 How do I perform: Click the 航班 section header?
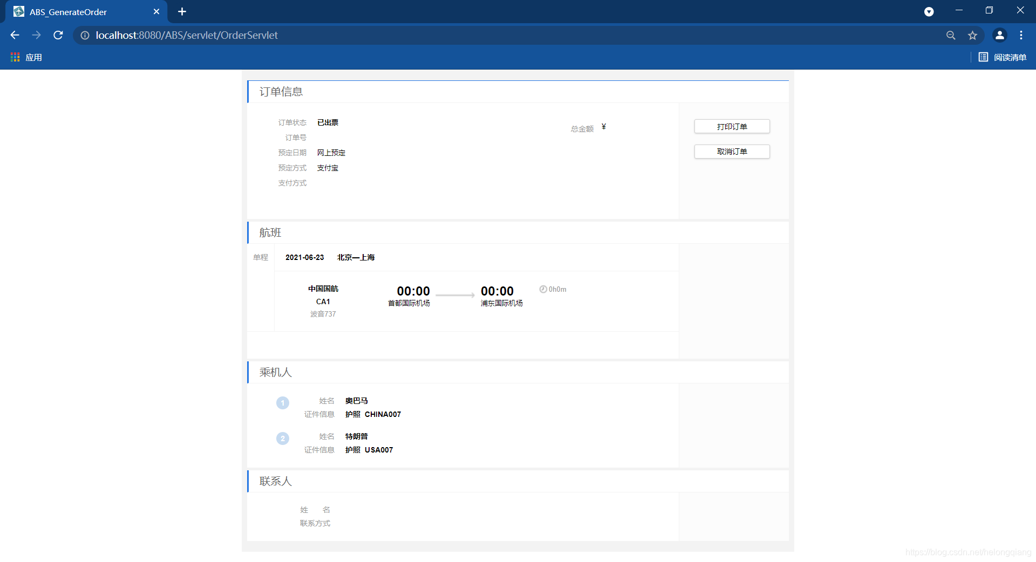[270, 232]
